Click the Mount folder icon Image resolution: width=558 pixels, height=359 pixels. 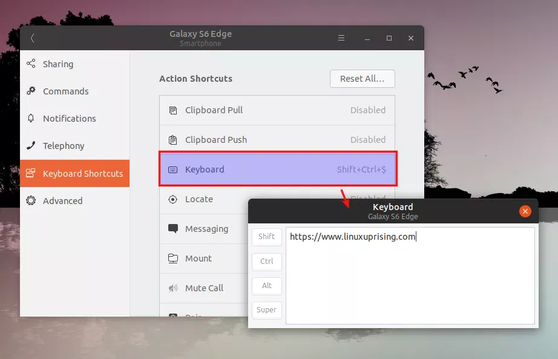click(x=173, y=259)
